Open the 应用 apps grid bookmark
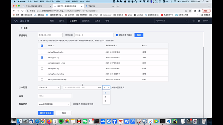Screen dimensions: 223x125 click(16, 15)
